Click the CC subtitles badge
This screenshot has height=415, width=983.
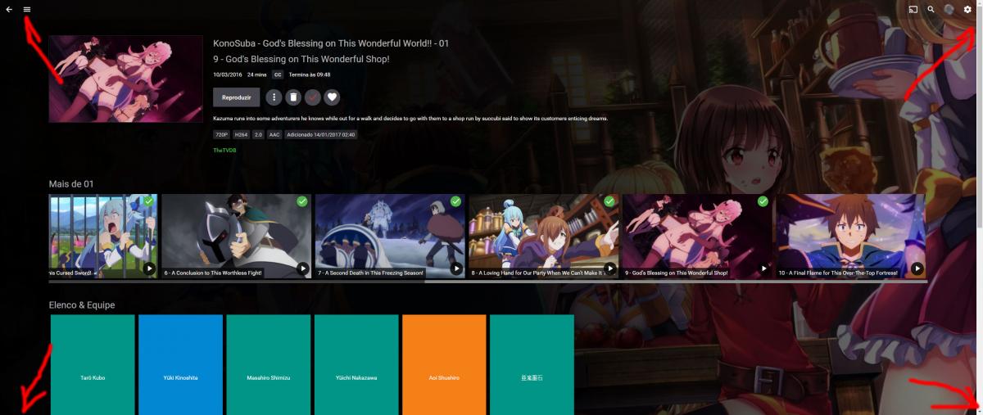(x=278, y=74)
